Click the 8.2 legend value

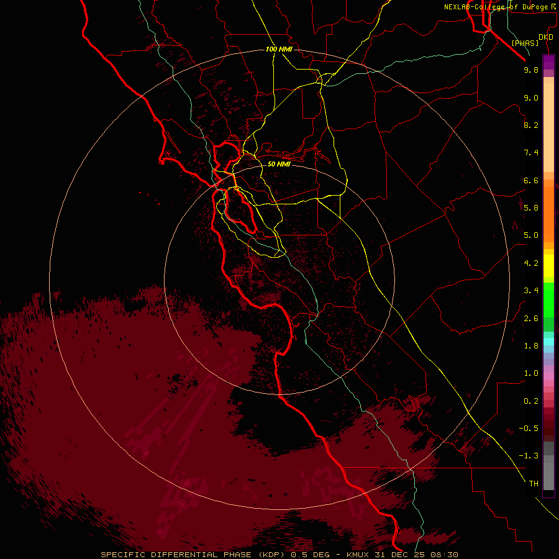(x=531, y=125)
